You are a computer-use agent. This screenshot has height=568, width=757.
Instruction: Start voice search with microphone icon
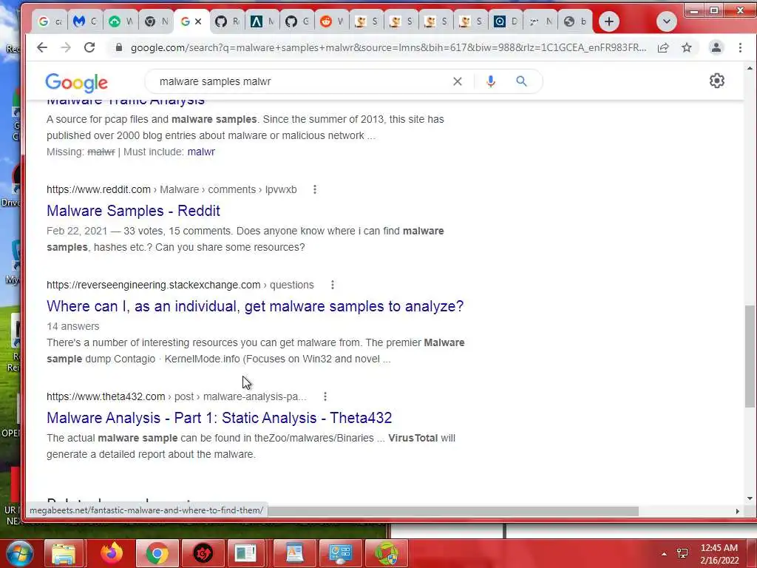click(x=491, y=81)
